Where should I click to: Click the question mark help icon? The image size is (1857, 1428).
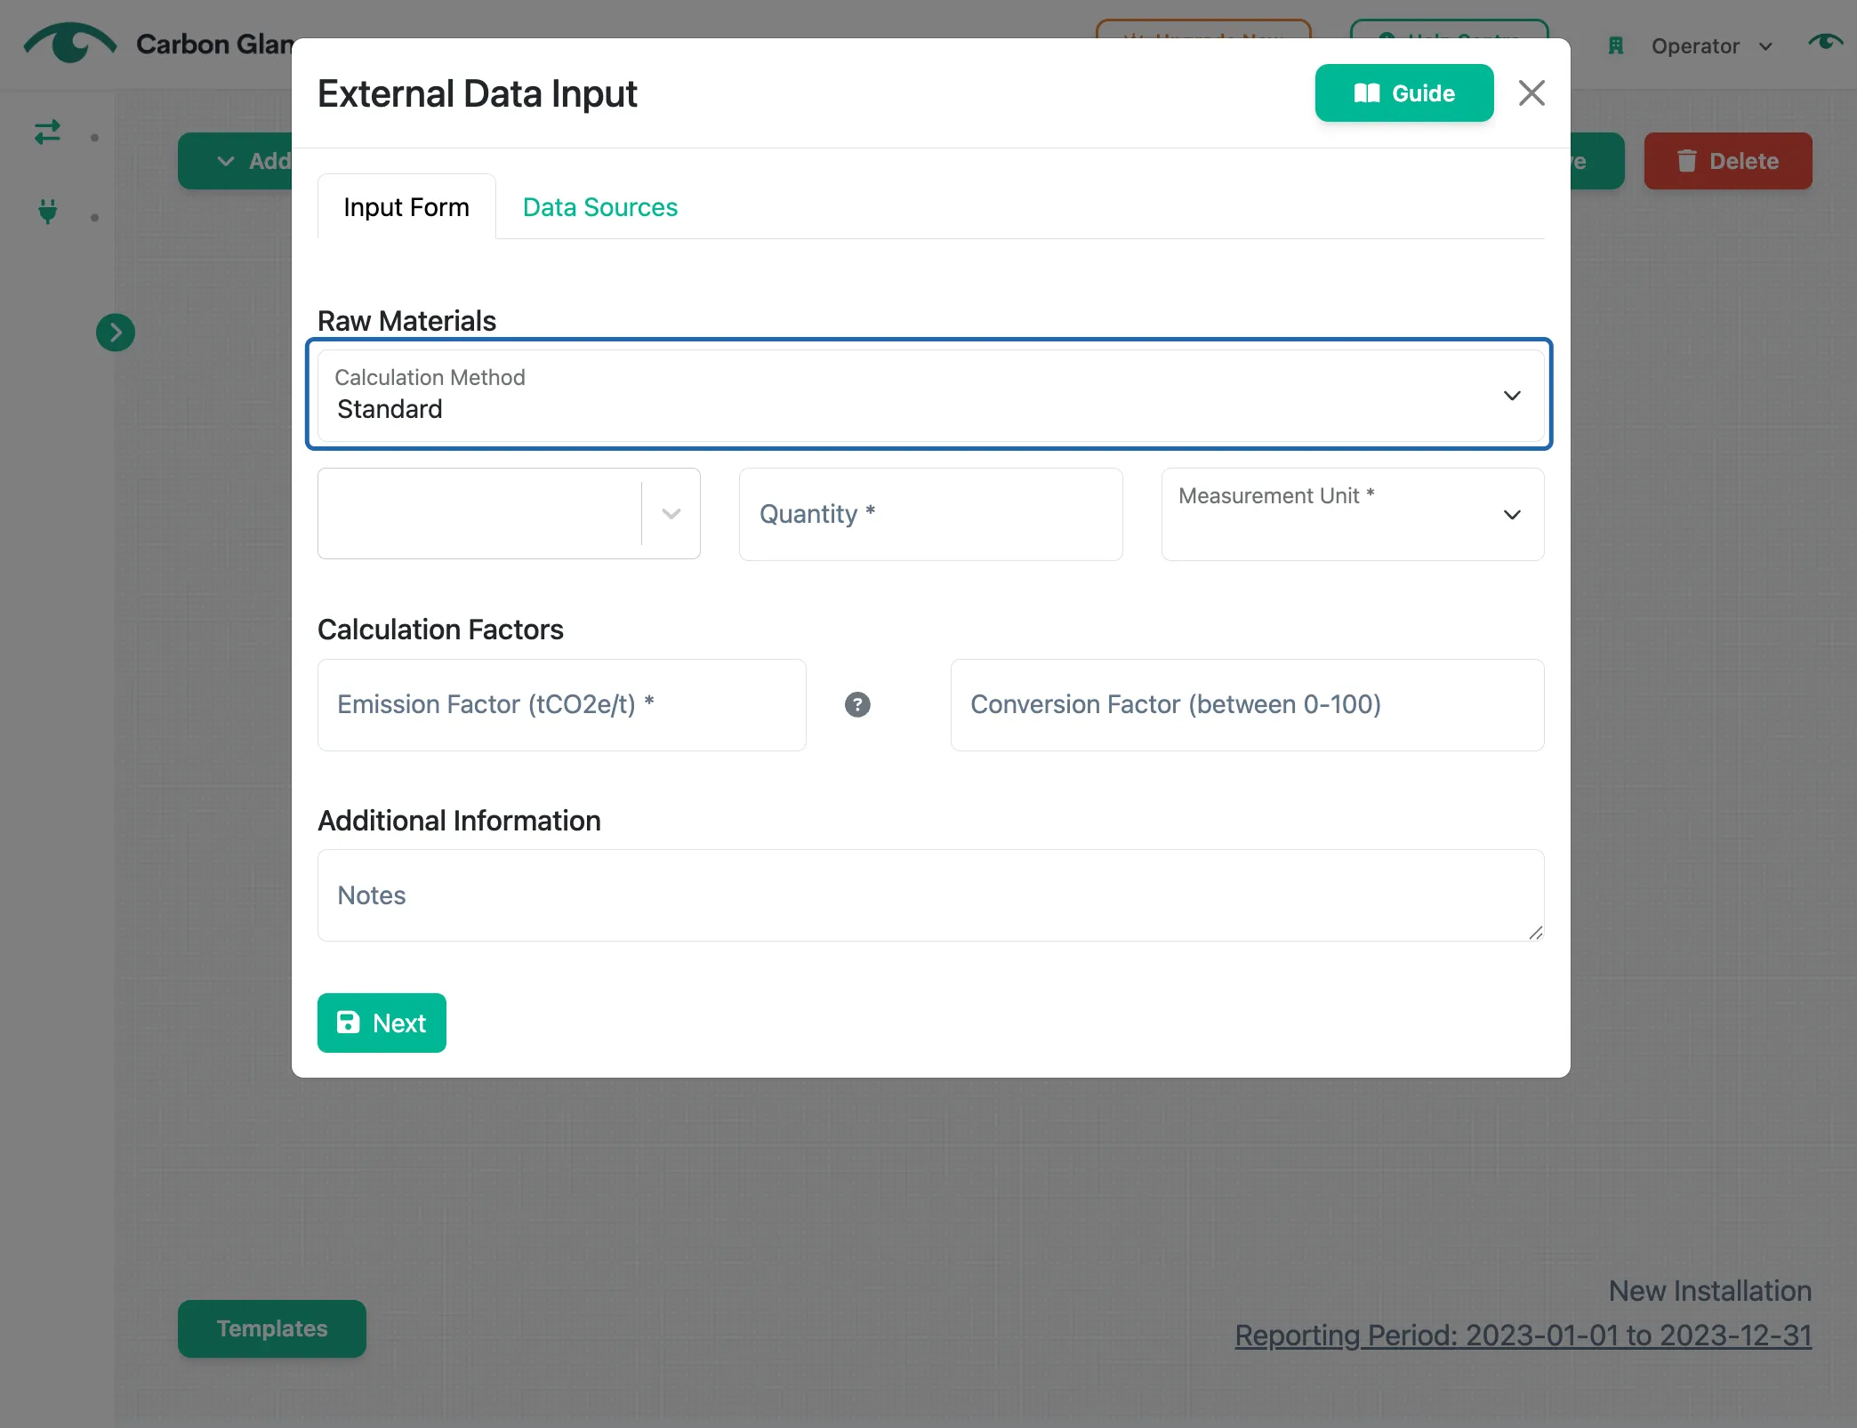tap(857, 704)
